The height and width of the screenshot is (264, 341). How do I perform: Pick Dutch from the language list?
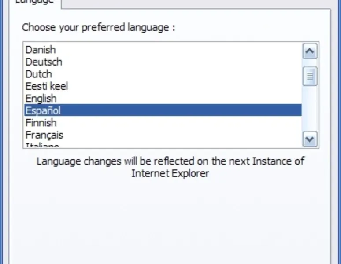coord(39,74)
